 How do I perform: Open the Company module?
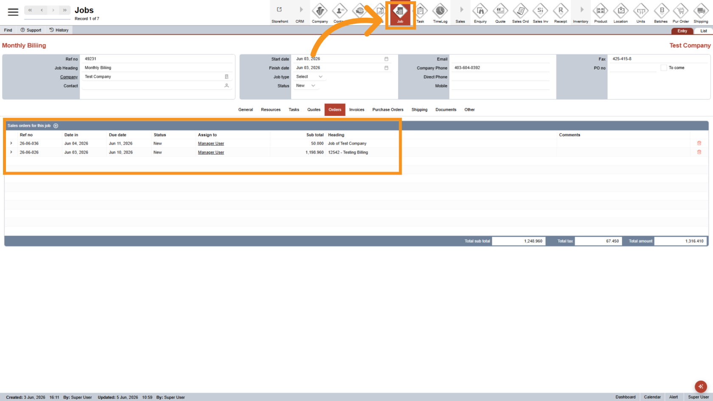(320, 14)
